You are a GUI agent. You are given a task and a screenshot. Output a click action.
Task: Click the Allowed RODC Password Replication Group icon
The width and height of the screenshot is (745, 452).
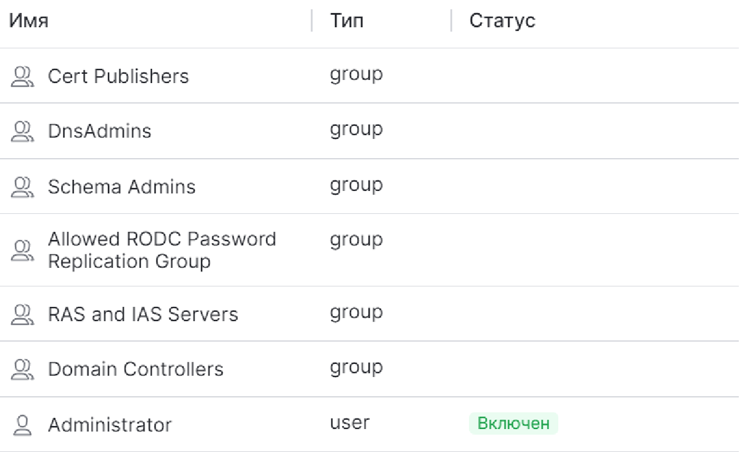pos(22,250)
